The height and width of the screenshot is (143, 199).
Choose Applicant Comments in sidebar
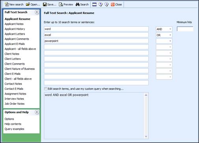(17, 39)
